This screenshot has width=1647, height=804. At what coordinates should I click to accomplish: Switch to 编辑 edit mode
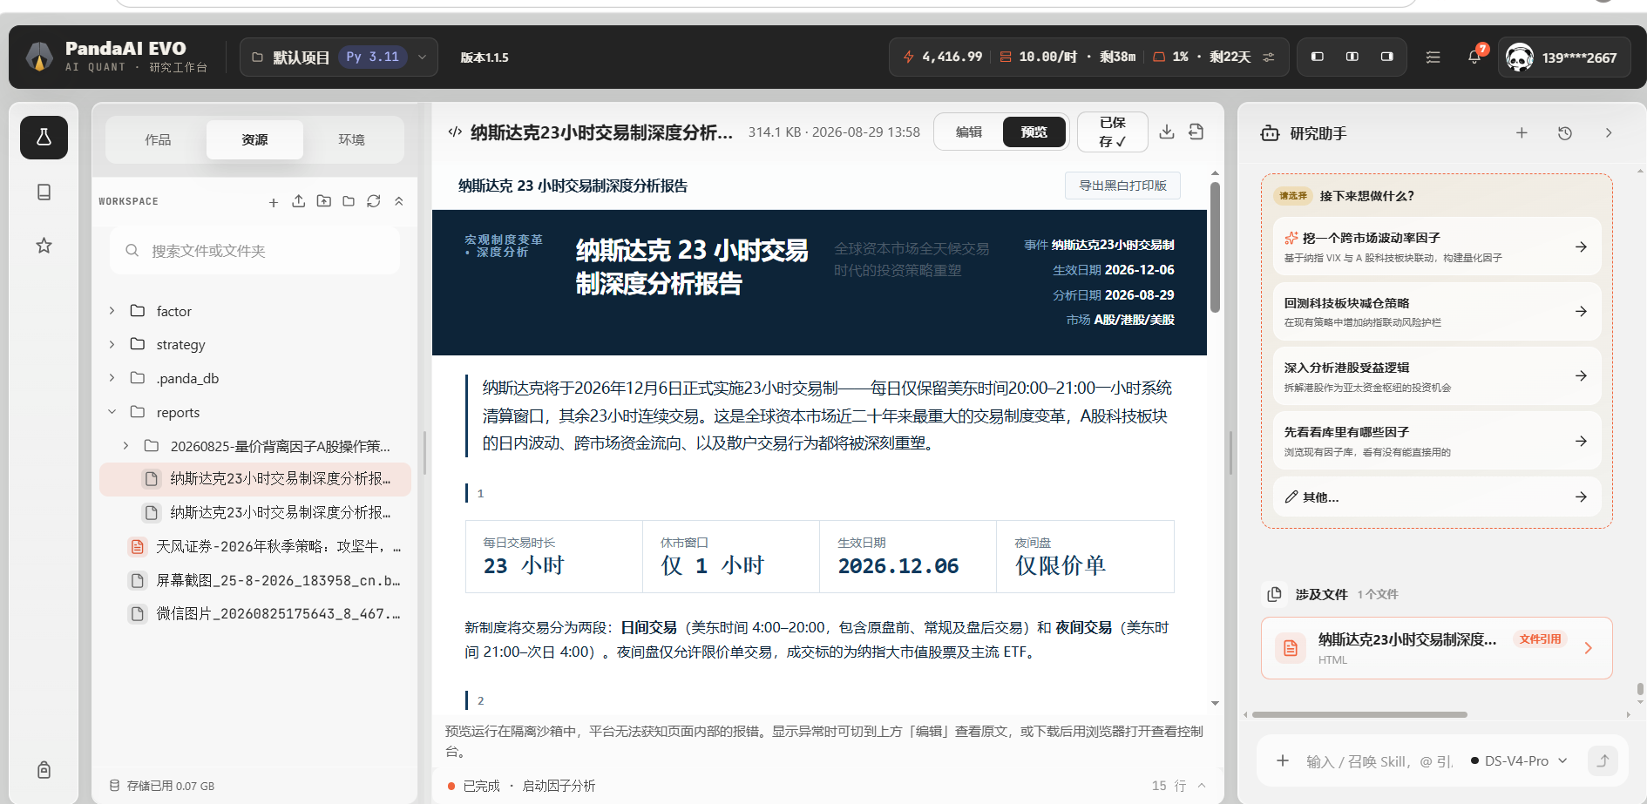(x=969, y=132)
